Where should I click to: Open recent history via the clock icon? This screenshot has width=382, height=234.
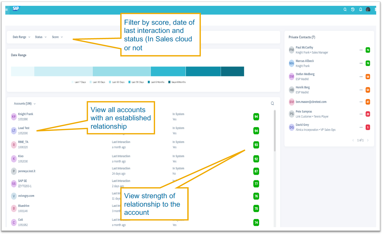(353, 9)
